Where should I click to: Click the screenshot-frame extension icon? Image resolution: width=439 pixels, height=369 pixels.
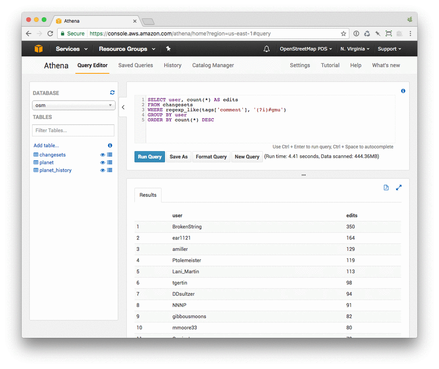tap(389, 34)
